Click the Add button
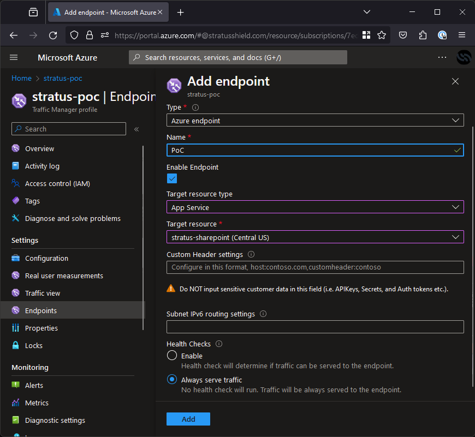Image resolution: width=475 pixels, height=437 pixels. 188,419
